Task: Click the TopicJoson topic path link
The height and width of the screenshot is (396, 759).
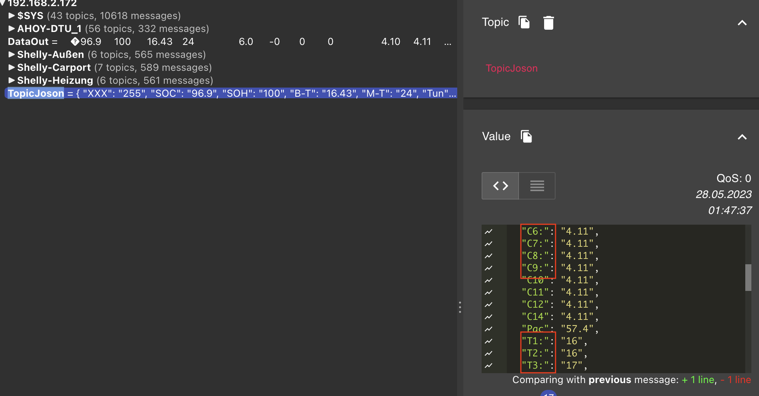Action: point(511,68)
